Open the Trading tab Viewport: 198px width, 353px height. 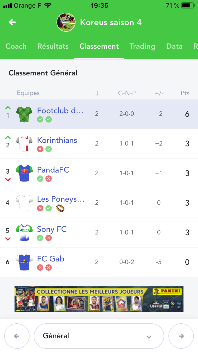(142, 46)
